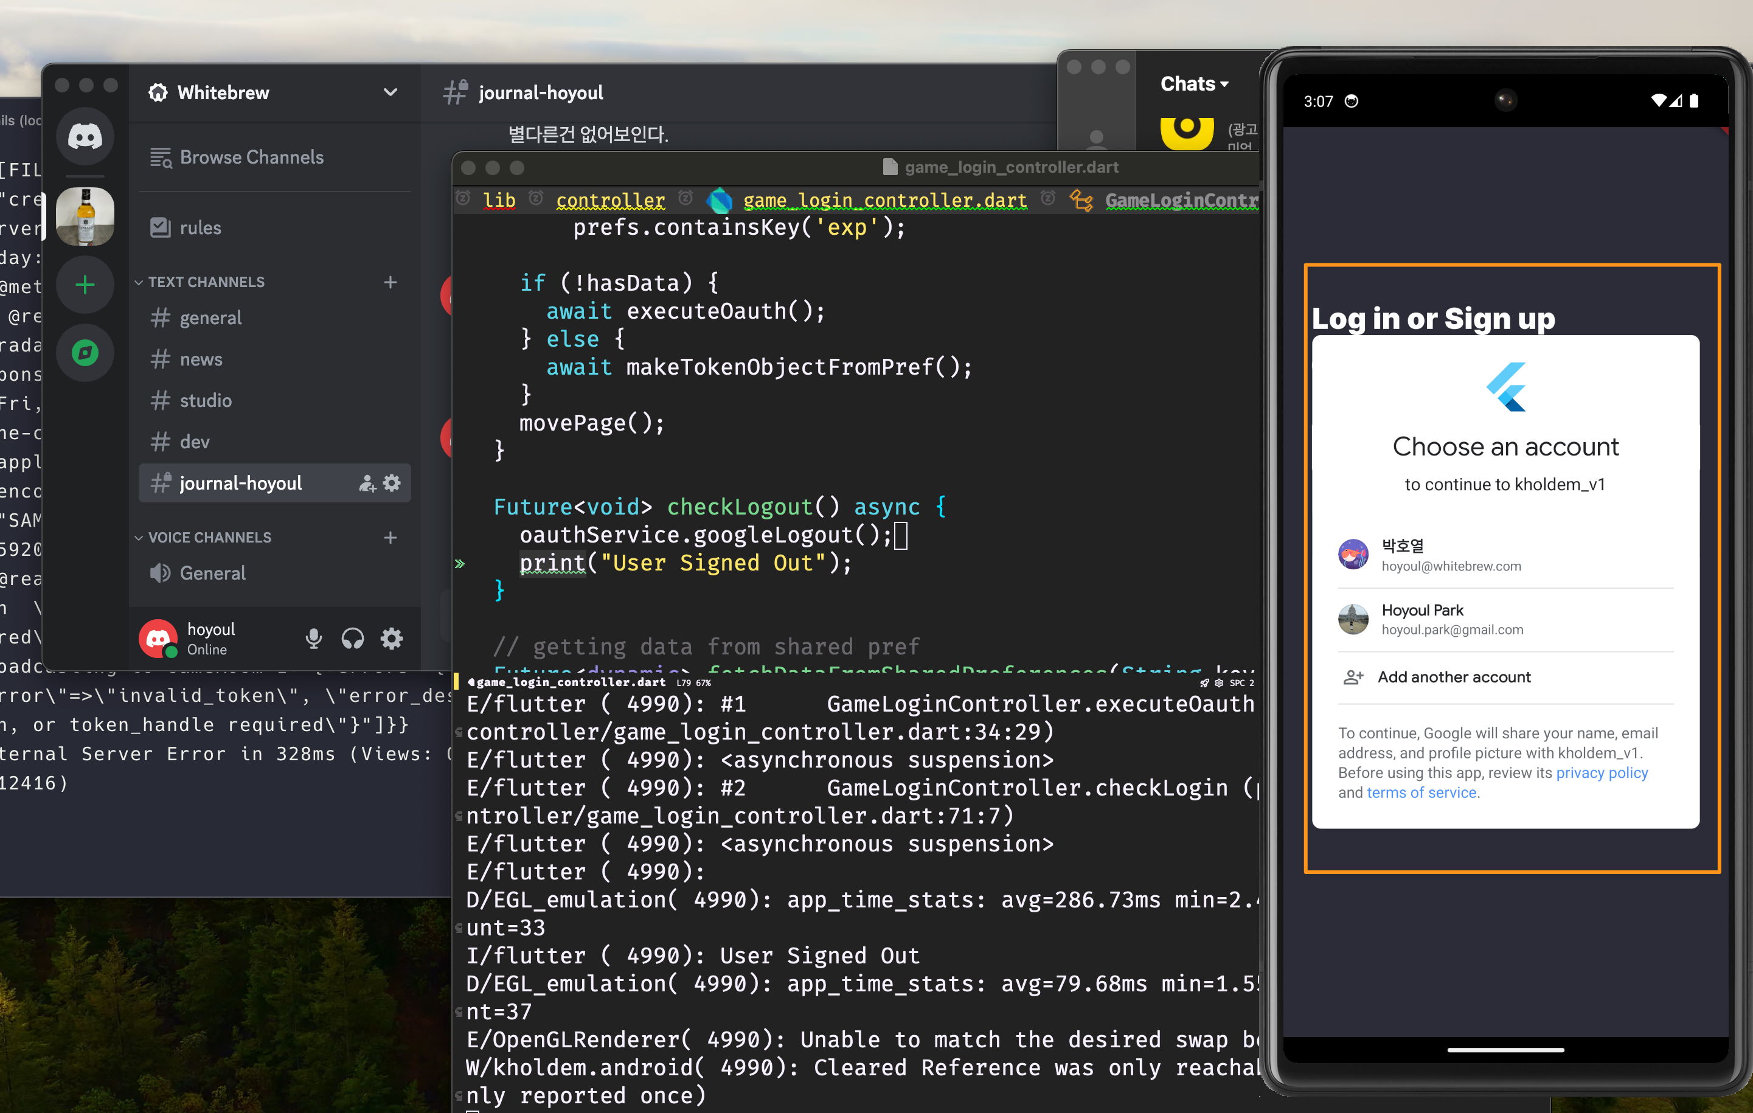1753x1113 pixels.
Task: Tap Add another account
Action: 1453,677
